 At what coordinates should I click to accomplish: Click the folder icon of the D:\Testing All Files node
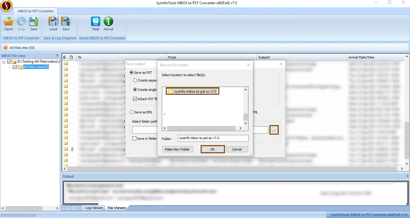pyautogui.click(x=14, y=61)
